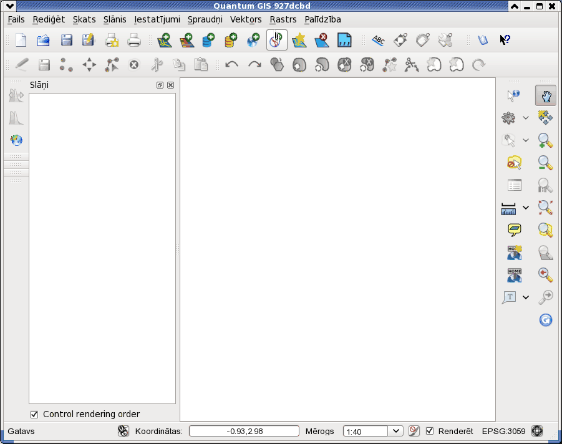562x444 pixels.
Task: Add vector layer icon
Action: (x=165, y=40)
